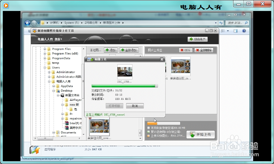Collapse the Users folder node

[45, 68]
